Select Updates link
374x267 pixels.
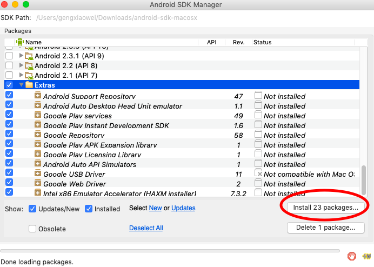tap(183, 208)
